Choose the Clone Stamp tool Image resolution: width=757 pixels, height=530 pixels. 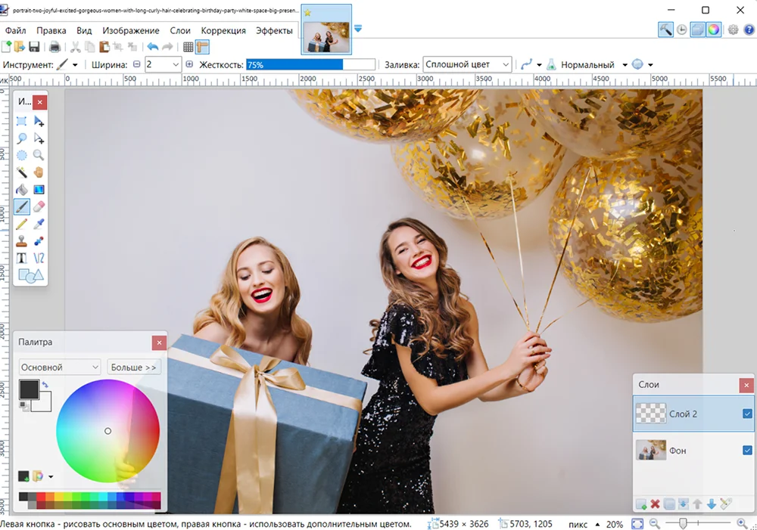click(22, 241)
